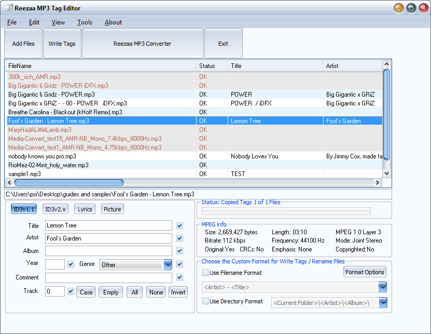Toggle the Artist field checkbox
Screen dimensions: 431x334
coord(179,238)
